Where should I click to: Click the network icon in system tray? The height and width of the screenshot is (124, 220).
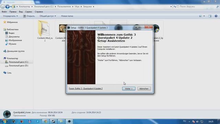tap(202, 122)
